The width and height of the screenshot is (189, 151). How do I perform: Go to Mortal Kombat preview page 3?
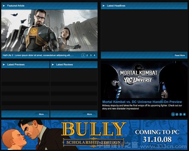[180, 114]
